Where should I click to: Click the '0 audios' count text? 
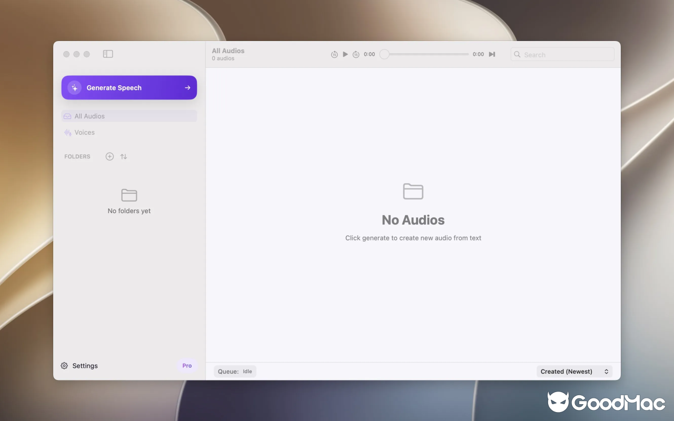tap(223, 58)
